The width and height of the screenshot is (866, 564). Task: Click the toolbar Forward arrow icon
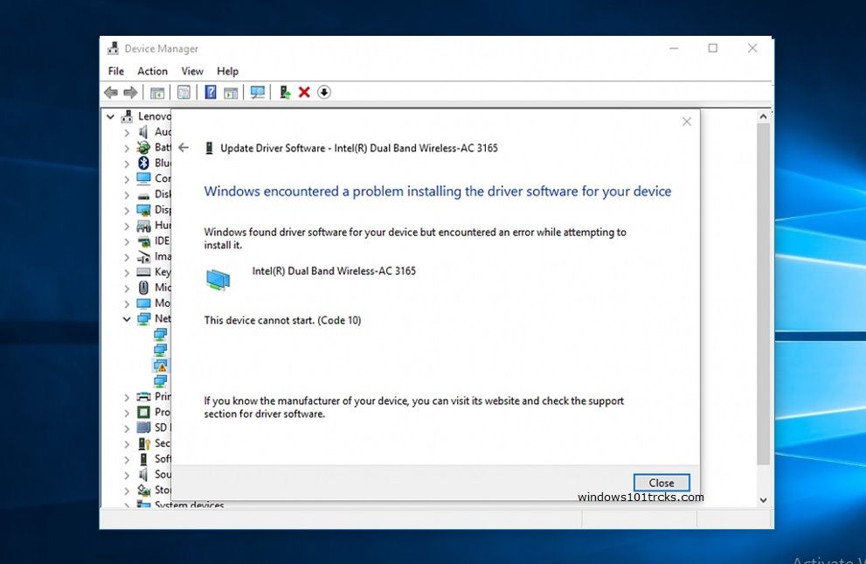(x=130, y=92)
